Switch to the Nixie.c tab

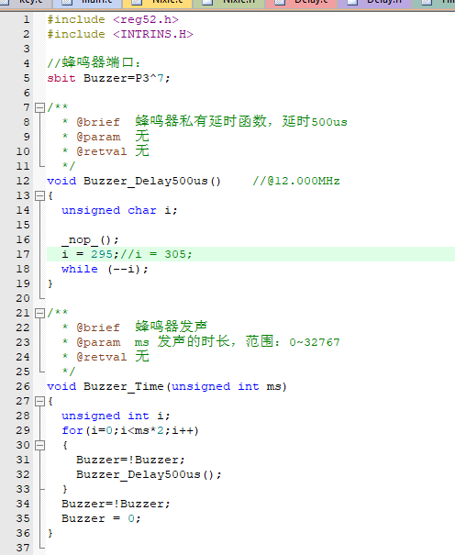coord(158,3)
